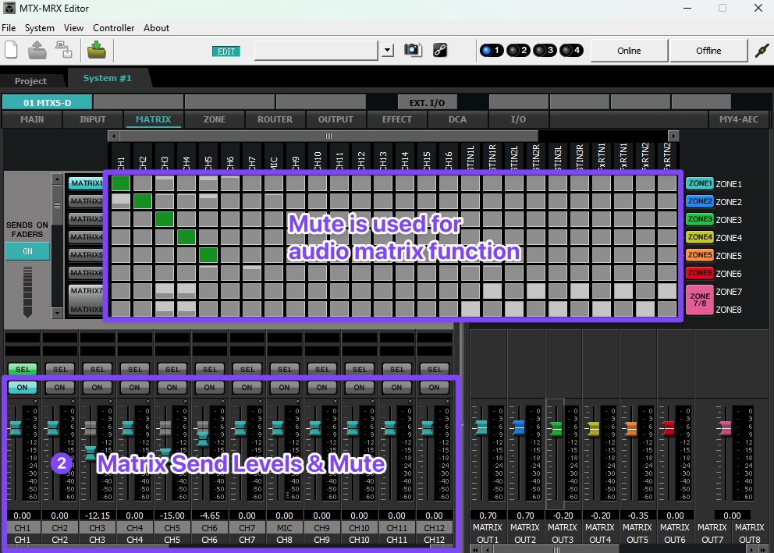
Task: Select system indicator number 1
Action: 491,51
